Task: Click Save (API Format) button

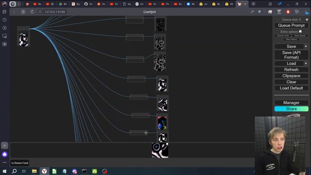Action: [x=291, y=55]
